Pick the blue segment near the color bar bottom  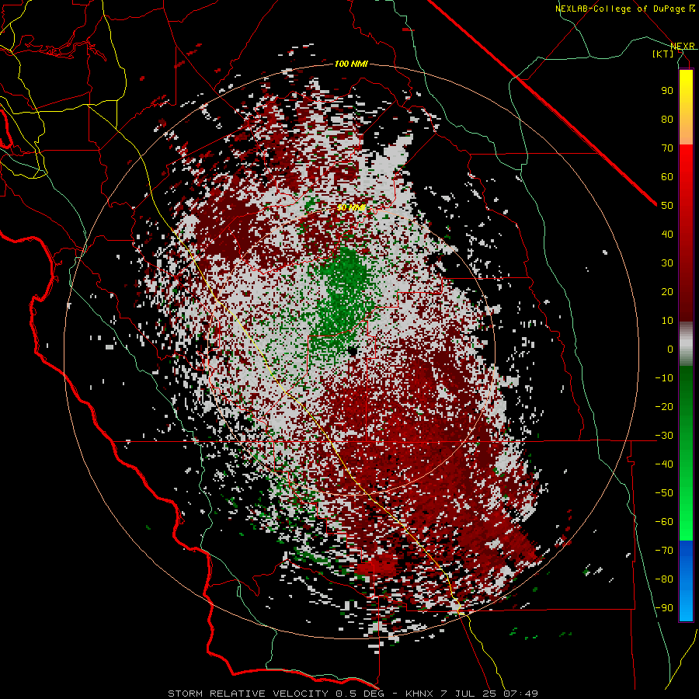686,580
